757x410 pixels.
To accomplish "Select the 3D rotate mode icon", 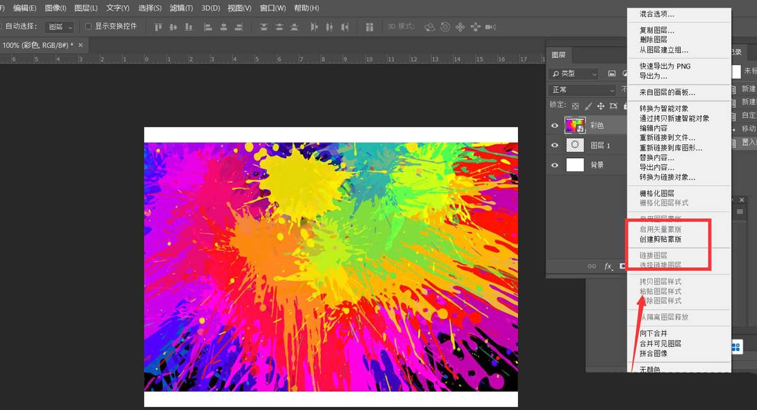I will 430,26.
